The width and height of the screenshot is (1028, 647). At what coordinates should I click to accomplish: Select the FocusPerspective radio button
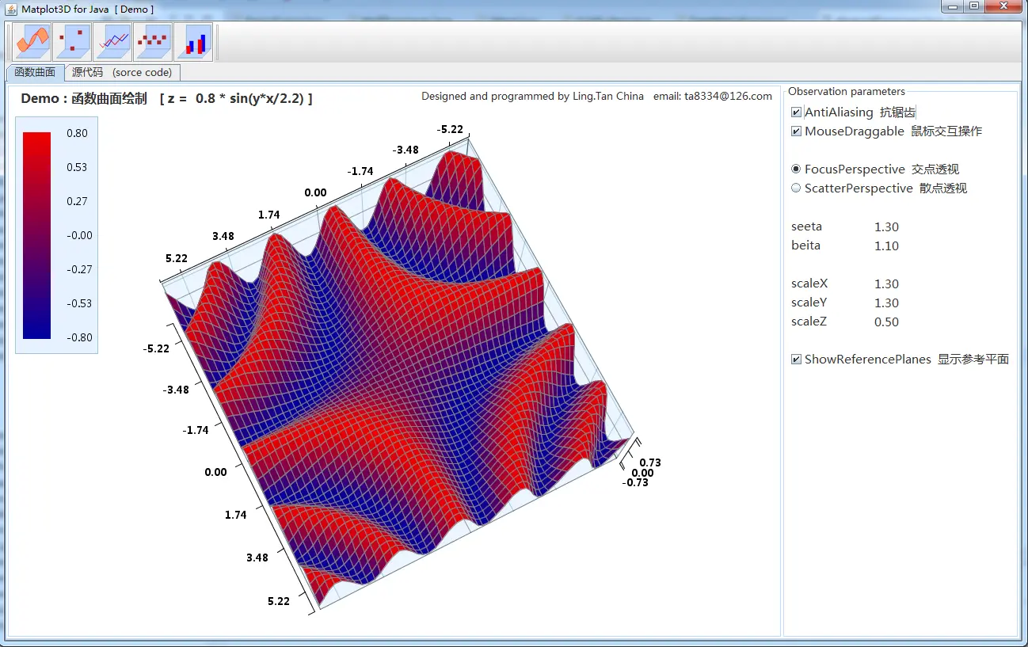point(797,169)
